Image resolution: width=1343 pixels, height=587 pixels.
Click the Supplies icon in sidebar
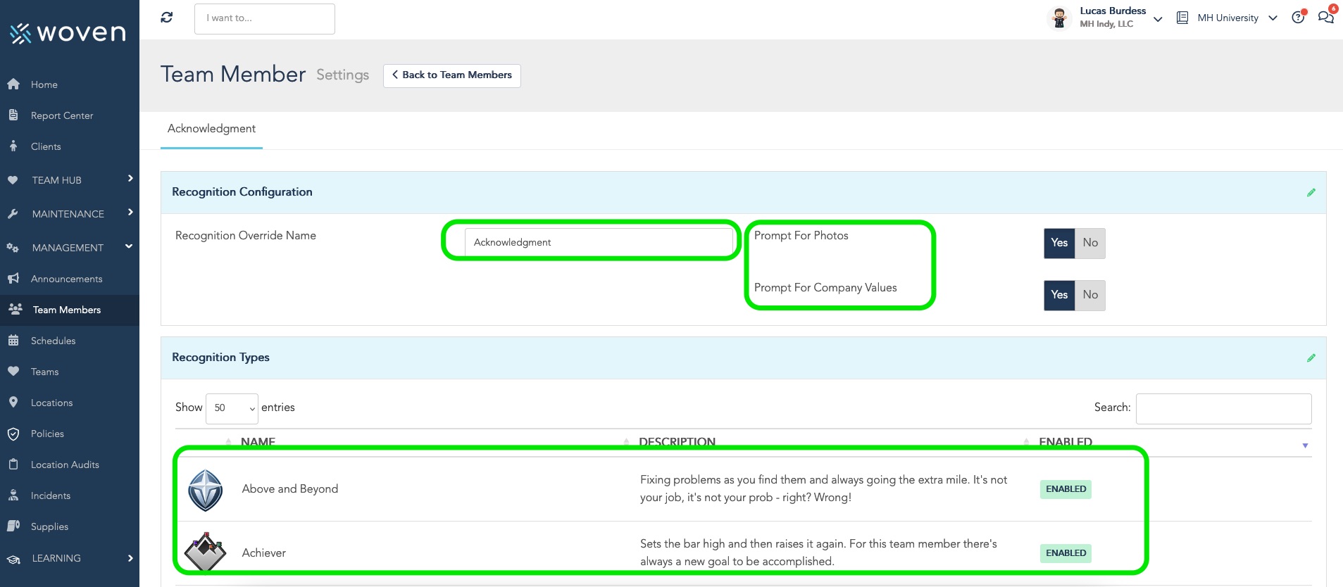13,526
